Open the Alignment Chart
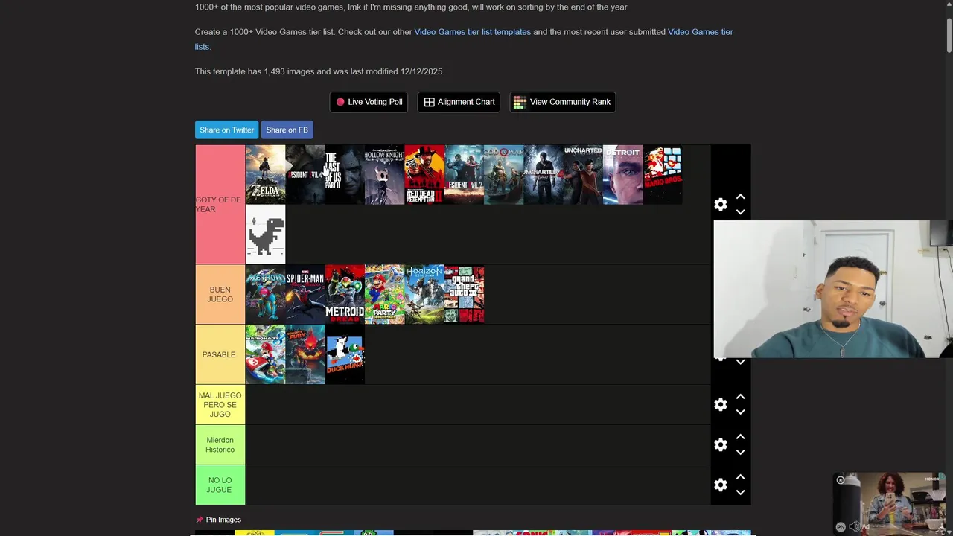Viewport: 953px width, 536px height. click(459, 102)
